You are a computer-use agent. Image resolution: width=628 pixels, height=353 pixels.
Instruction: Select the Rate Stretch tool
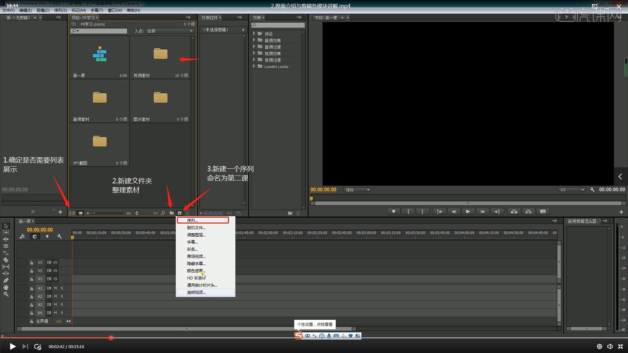pyautogui.click(x=6, y=253)
